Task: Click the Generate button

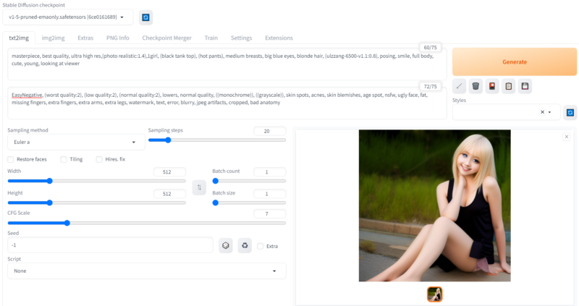Action: 515,62
